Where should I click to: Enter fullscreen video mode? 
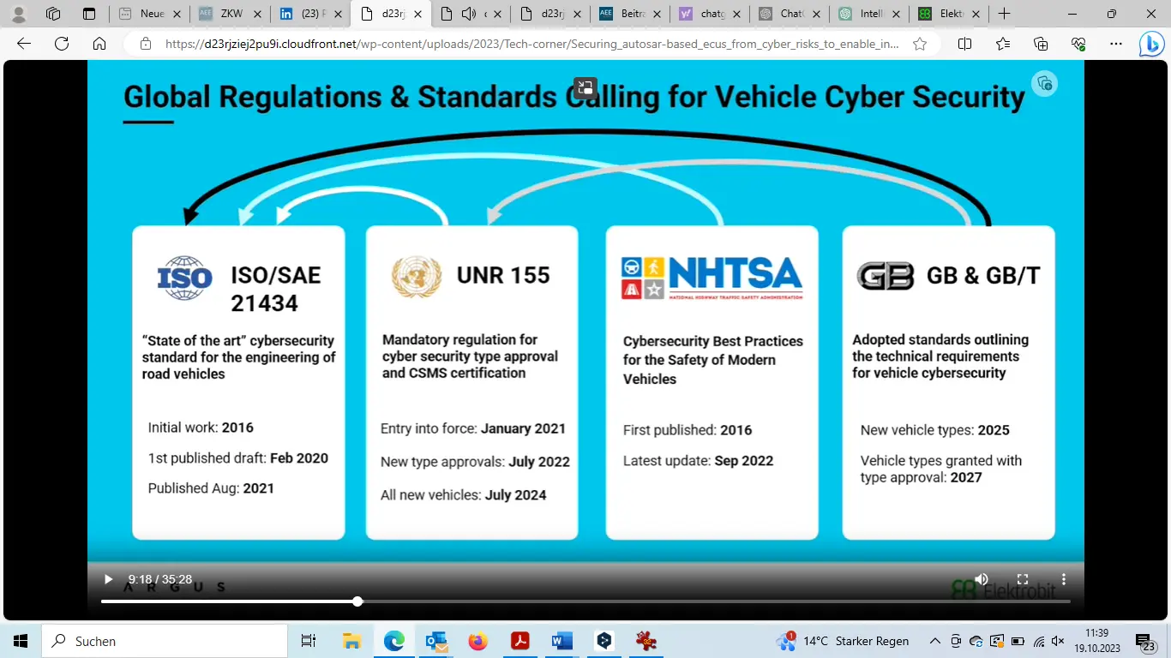pos(1022,580)
